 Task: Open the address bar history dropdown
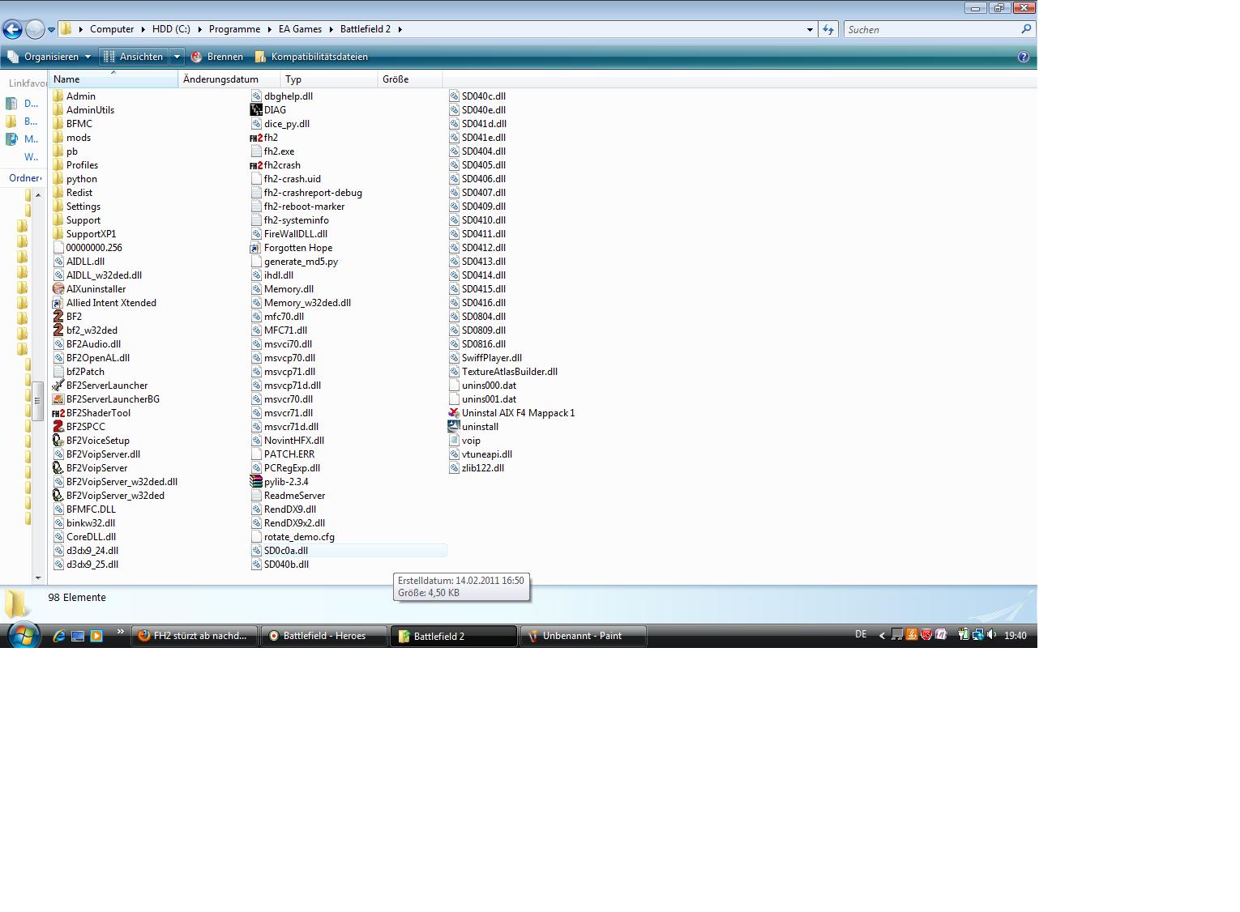point(810,30)
